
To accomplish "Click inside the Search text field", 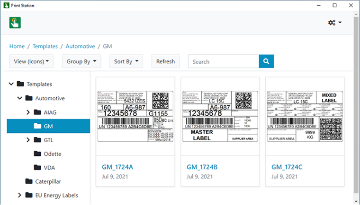I will 224,61.
